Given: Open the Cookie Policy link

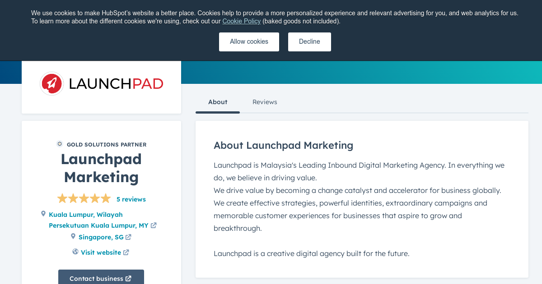Looking at the screenshot, I should coord(241,21).
